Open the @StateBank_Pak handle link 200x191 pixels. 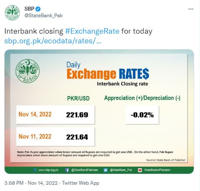44,16
